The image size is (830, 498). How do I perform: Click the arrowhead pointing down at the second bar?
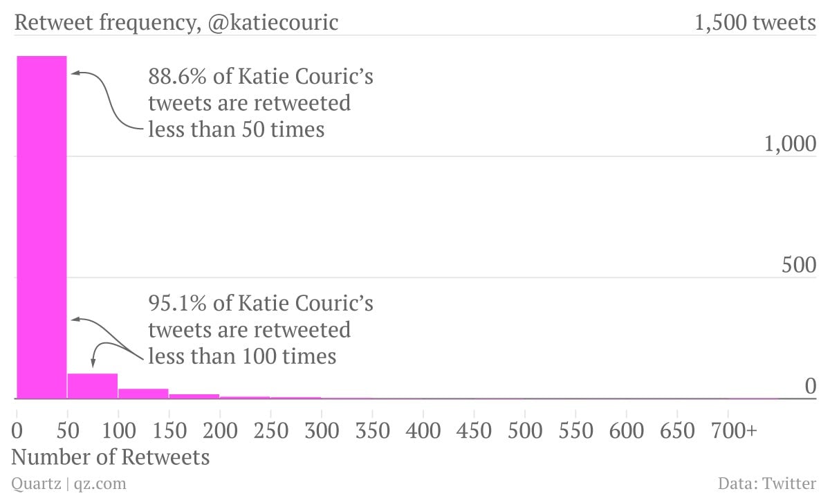[93, 360]
